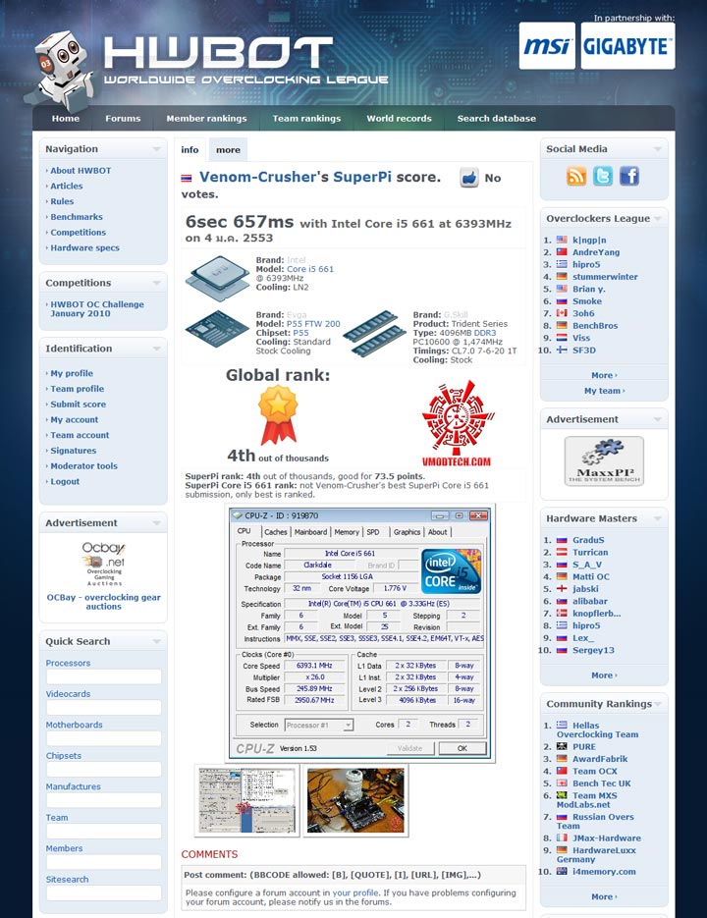Viewport: 707px width, 918px height.
Task: Click the HWBOT robot mascot logo
Action: (x=62, y=72)
